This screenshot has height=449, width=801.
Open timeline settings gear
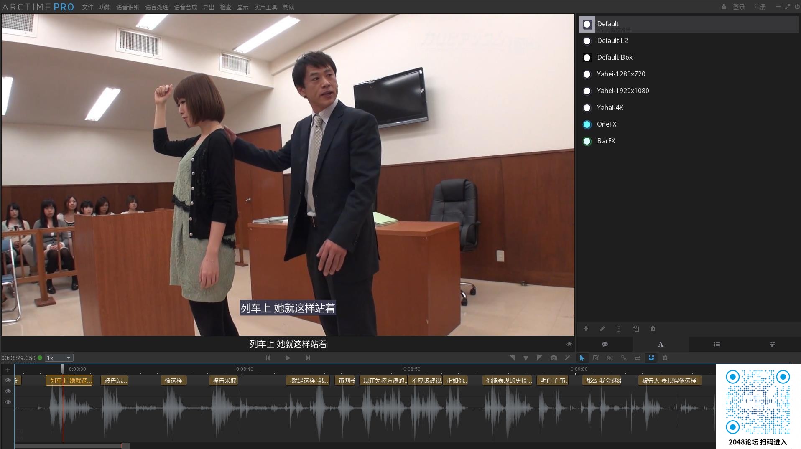point(665,358)
